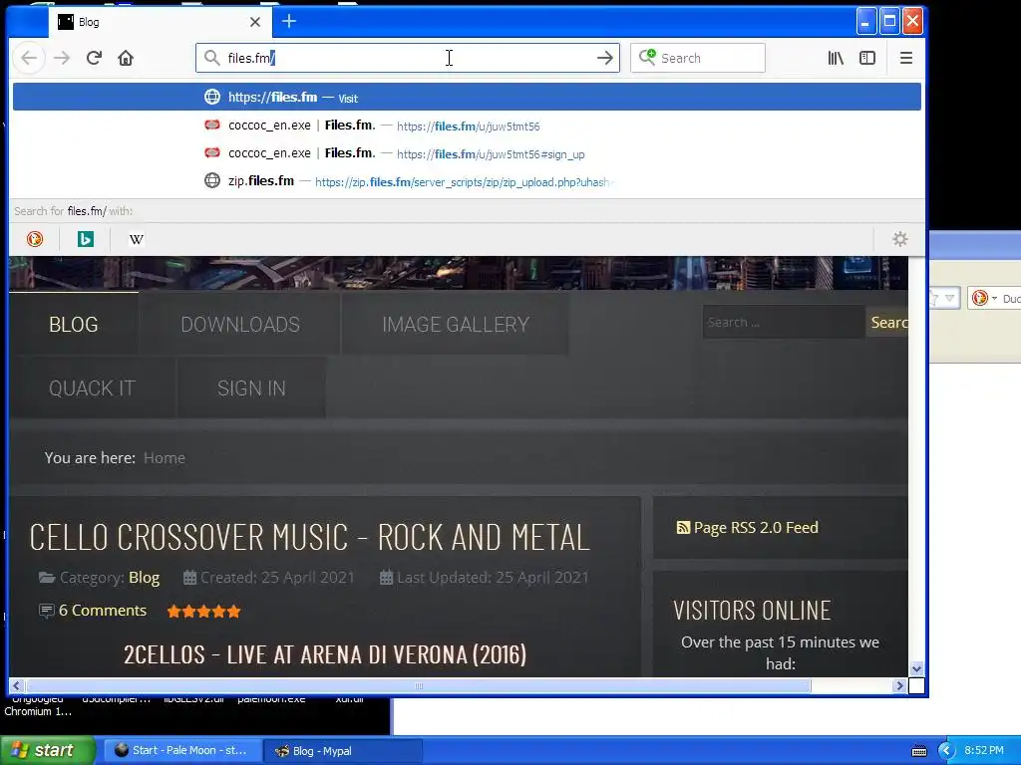The image size is (1021, 765).
Task: Click the website Search... input box
Action: (784, 322)
